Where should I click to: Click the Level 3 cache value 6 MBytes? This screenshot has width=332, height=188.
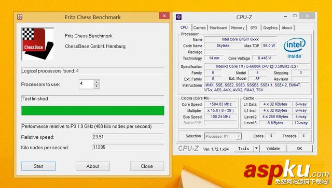tap(275, 123)
